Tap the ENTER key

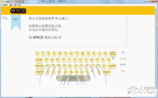click(x=112, y=66)
